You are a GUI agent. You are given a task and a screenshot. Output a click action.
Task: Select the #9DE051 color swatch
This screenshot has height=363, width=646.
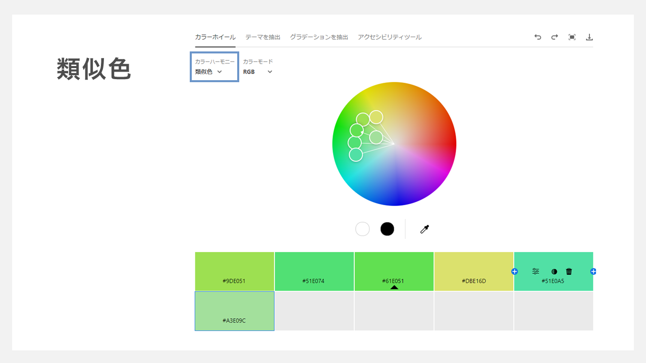234,271
